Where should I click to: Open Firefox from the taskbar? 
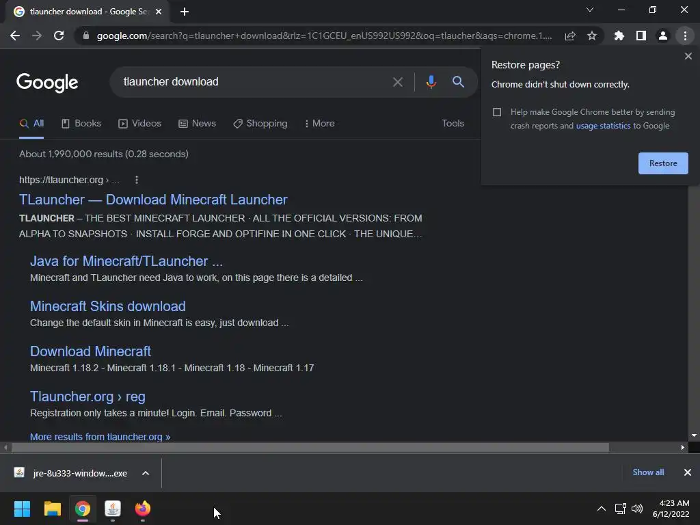click(x=143, y=509)
